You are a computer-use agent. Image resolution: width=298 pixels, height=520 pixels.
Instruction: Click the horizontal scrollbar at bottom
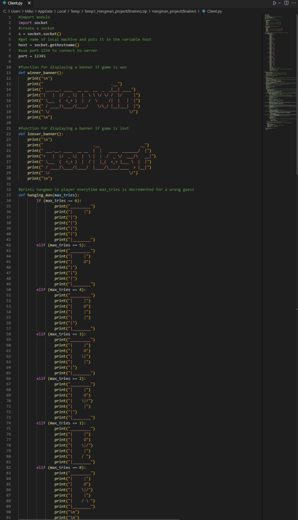[x=100, y=519]
